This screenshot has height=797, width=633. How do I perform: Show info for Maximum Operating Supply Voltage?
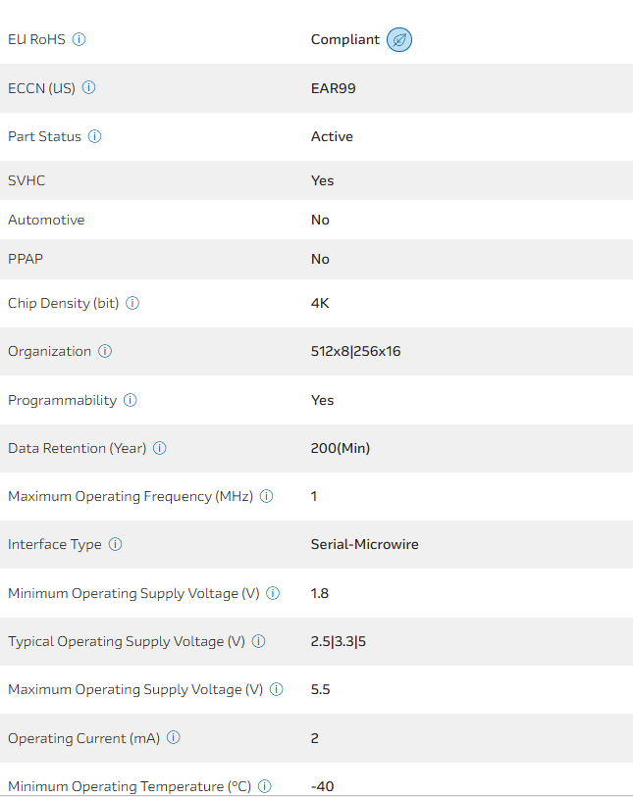point(277,689)
